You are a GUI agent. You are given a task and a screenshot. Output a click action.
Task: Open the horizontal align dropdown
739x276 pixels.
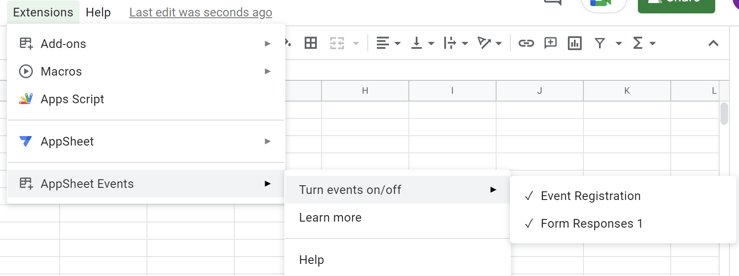pos(398,43)
